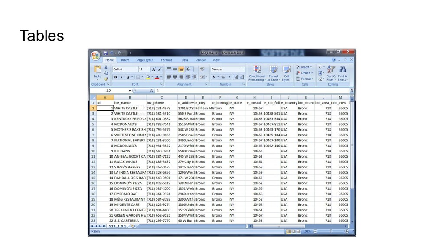Switch to the Insert ribbon tab

[125, 60]
